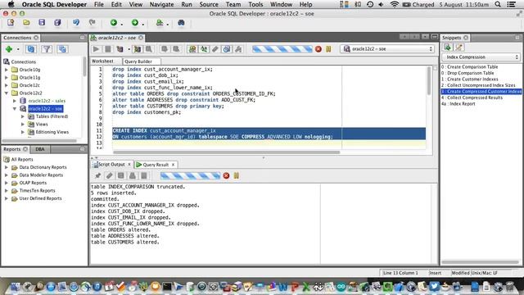Click the editor vertical scrollbar
This screenshot has height=295, width=524.
point(429,80)
